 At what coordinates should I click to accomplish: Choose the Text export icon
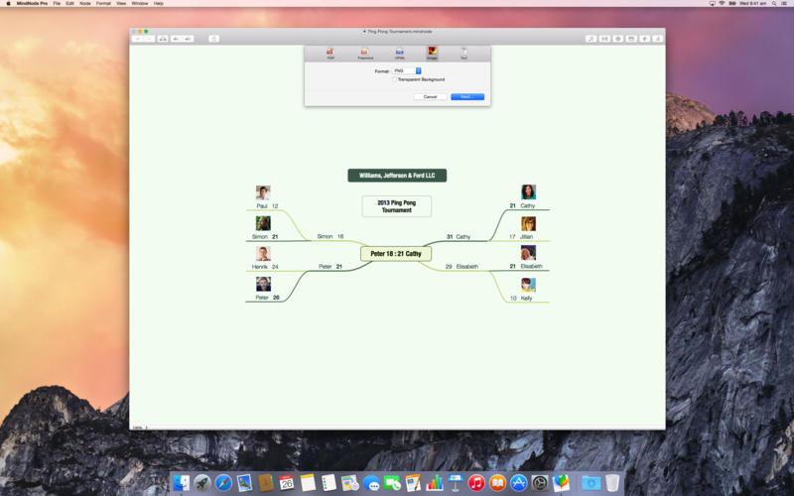[x=463, y=52]
